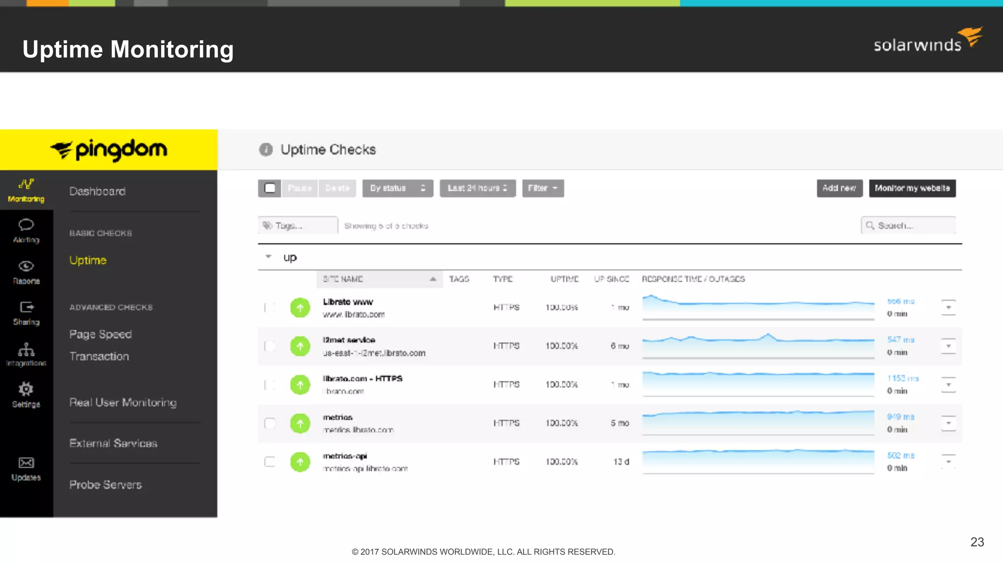Click the info icon beside Uptime Checks

pos(266,149)
